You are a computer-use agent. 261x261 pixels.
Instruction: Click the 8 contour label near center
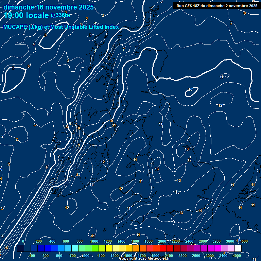tap(79, 128)
